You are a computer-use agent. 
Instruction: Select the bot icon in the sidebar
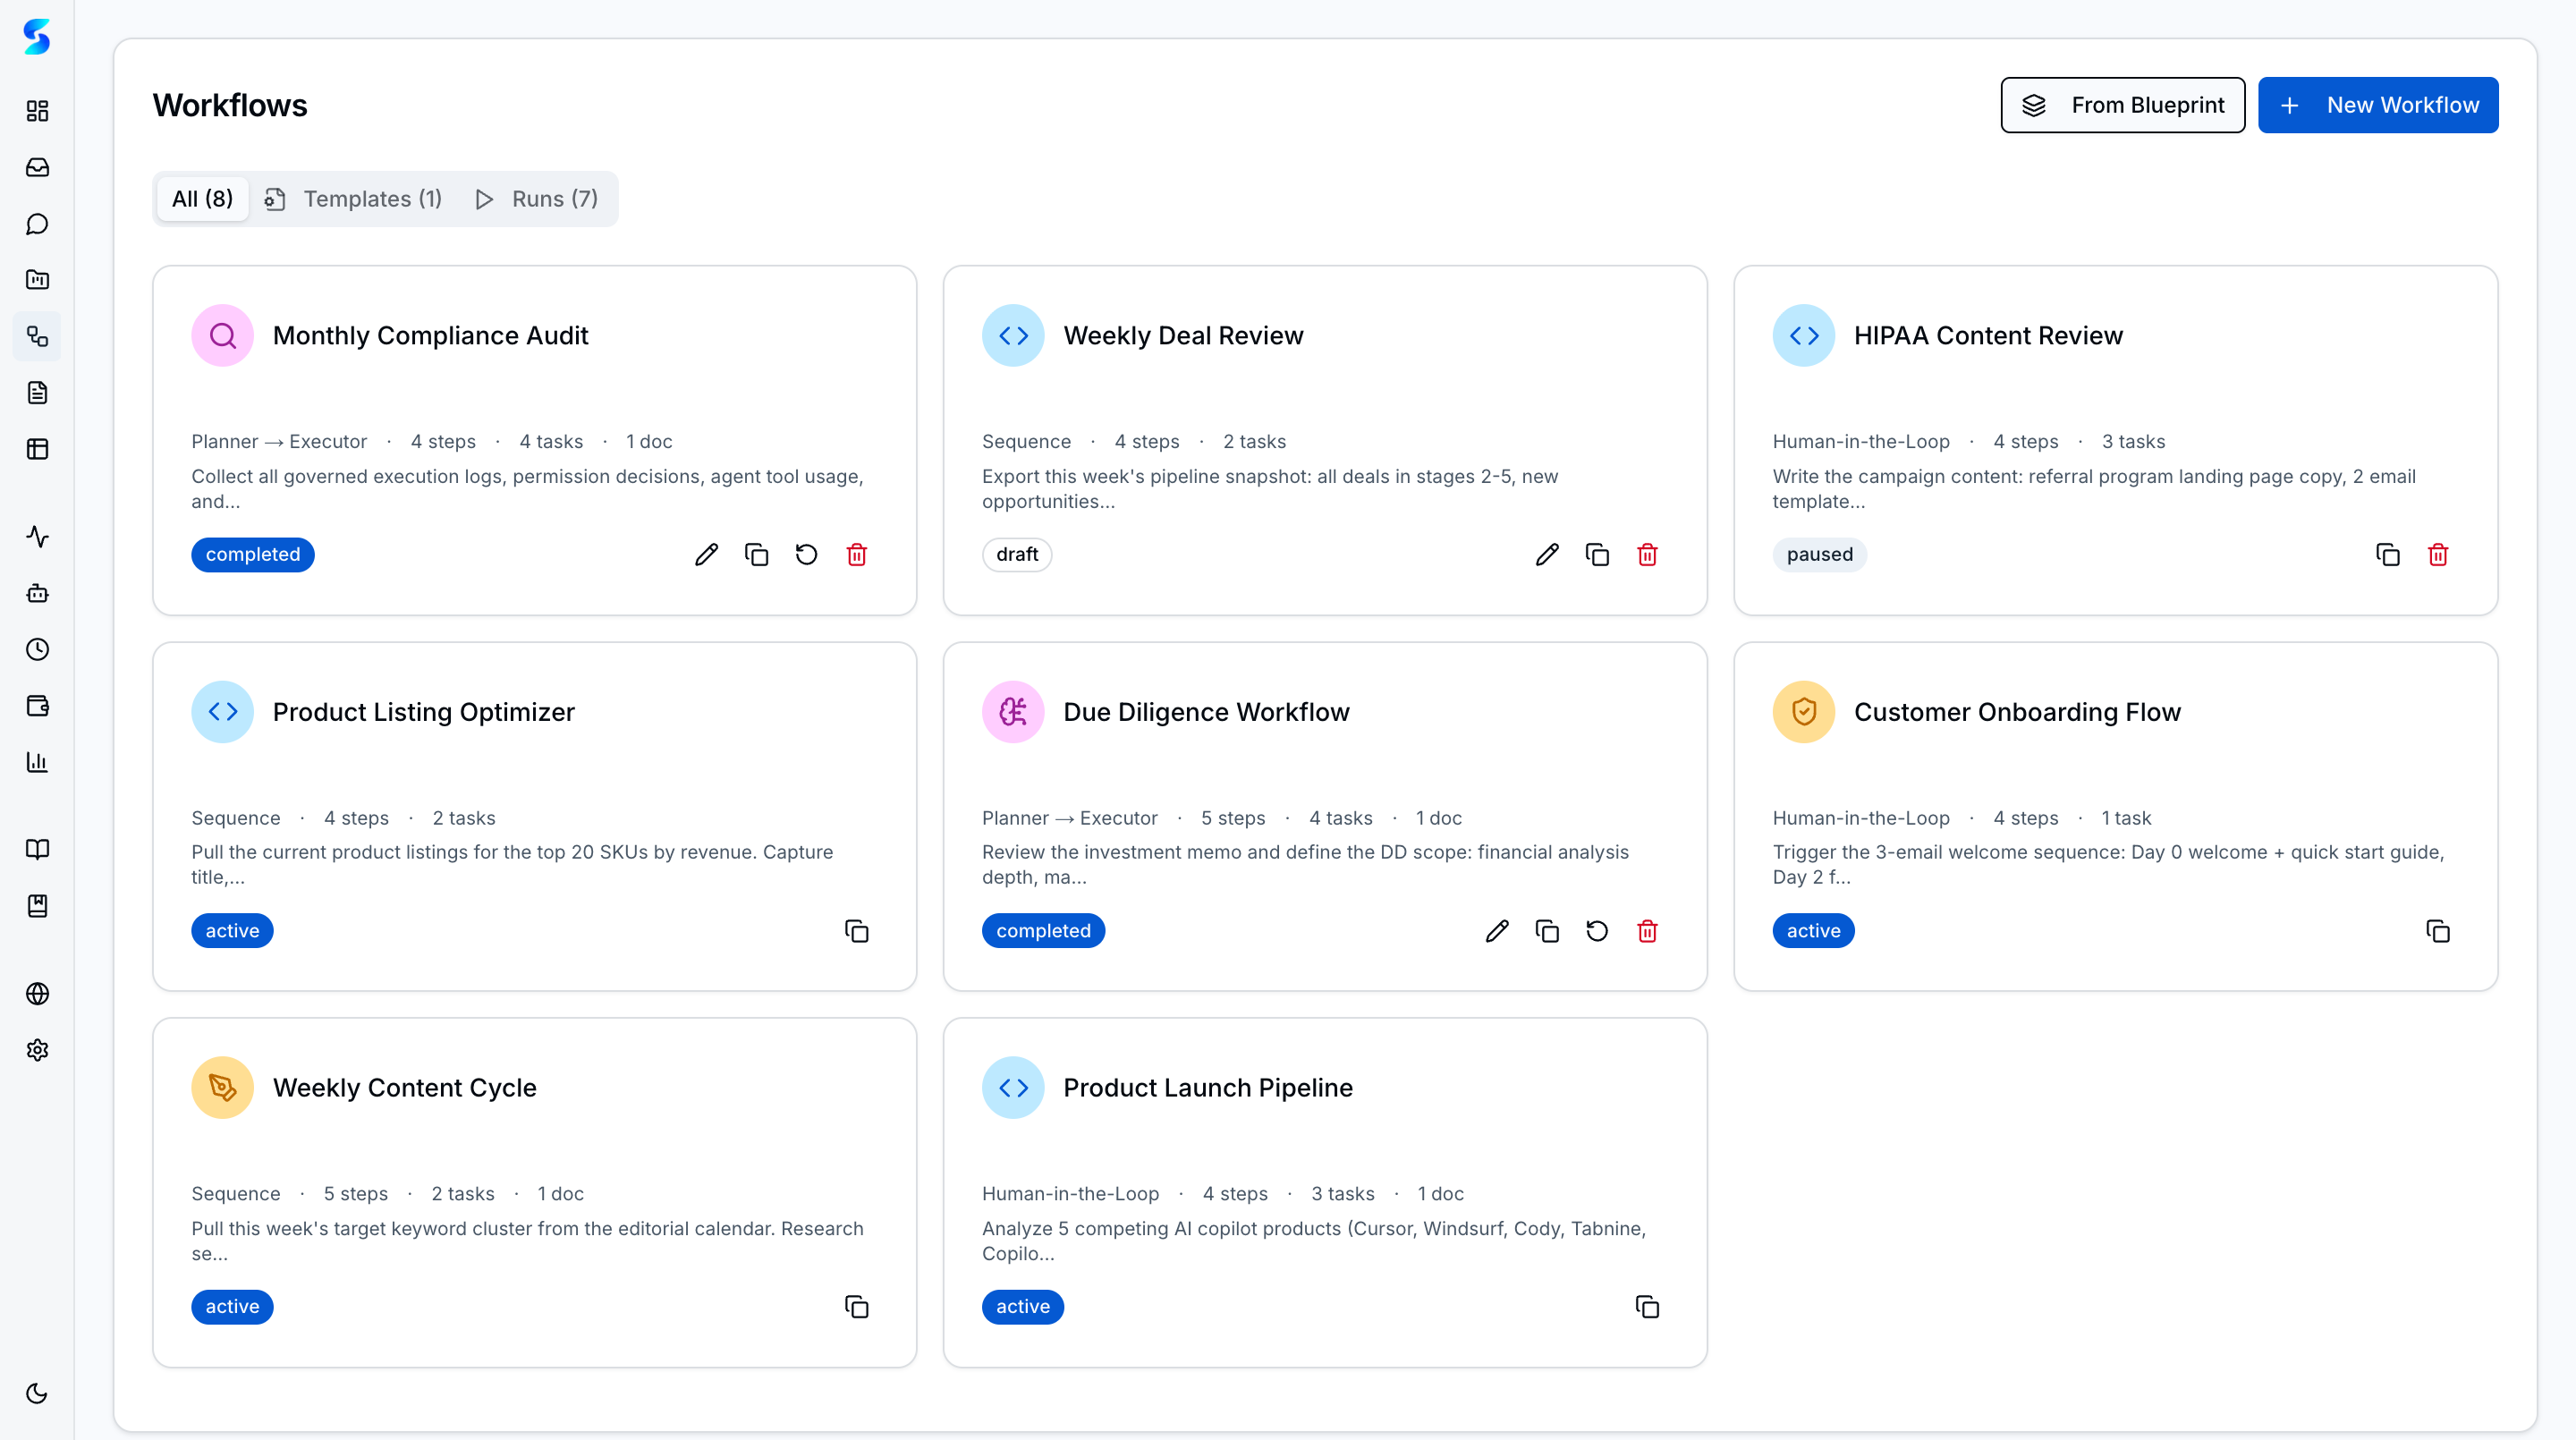click(37, 593)
